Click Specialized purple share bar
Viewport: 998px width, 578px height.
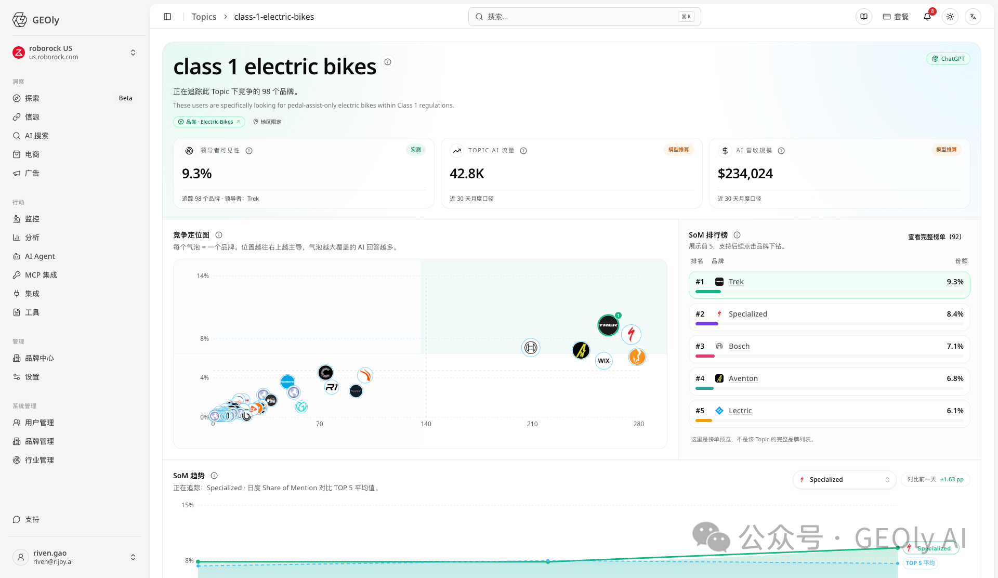coord(707,324)
